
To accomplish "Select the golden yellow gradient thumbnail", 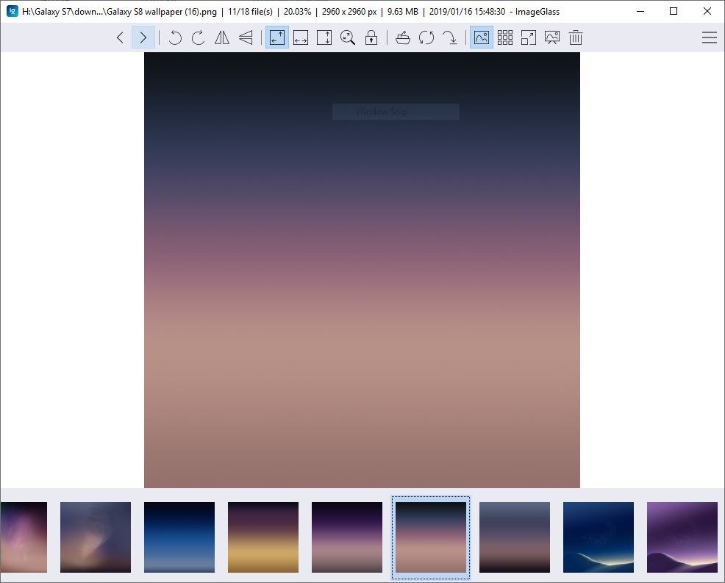I will point(263,537).
